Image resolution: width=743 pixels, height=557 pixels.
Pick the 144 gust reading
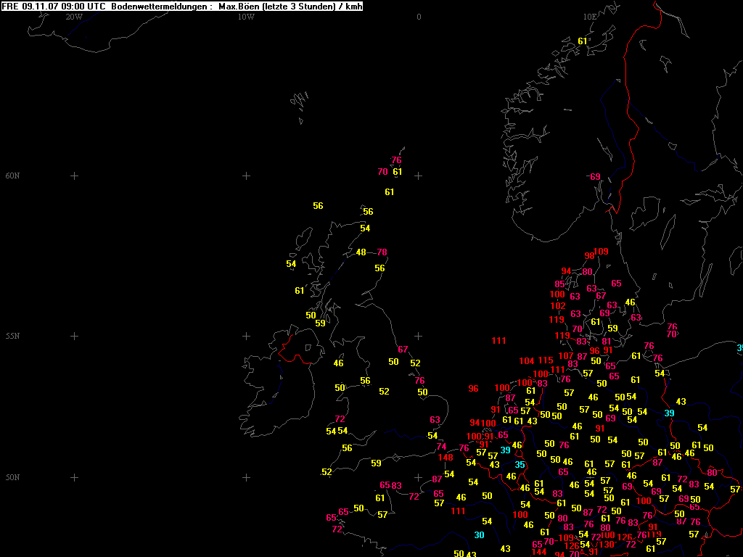[x=539, y=552]
